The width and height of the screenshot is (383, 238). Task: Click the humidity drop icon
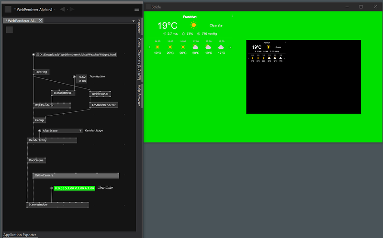click(183, 34)
